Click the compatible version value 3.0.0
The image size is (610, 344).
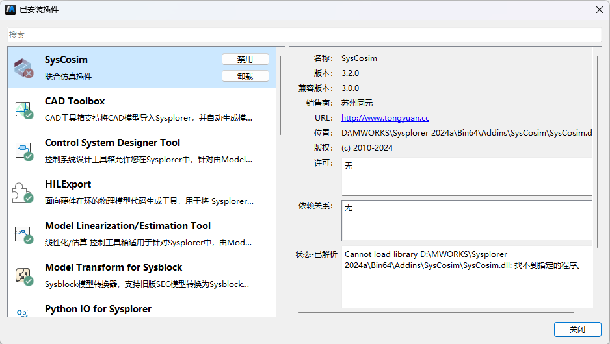[350, 88]
